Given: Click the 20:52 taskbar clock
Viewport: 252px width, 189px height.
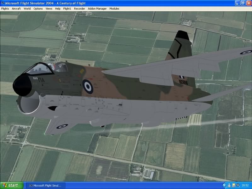Looking at the screenshot, I should click(x=245, y=186).
